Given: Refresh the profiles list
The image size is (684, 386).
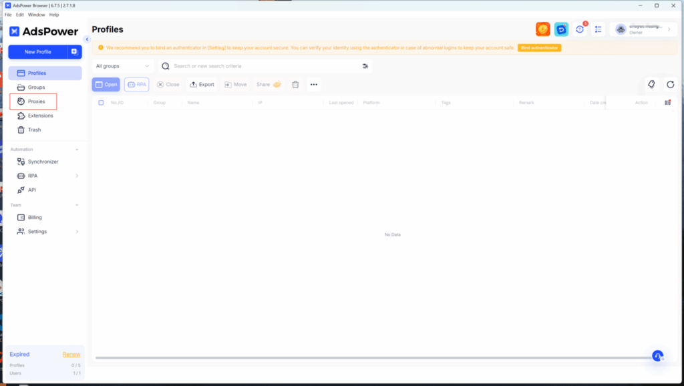Looking at the screenshot, I should (671, 85).
